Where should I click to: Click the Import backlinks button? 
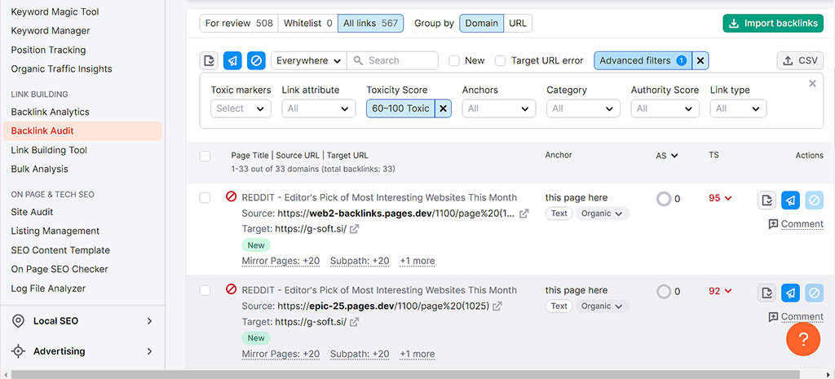(773, 24)
